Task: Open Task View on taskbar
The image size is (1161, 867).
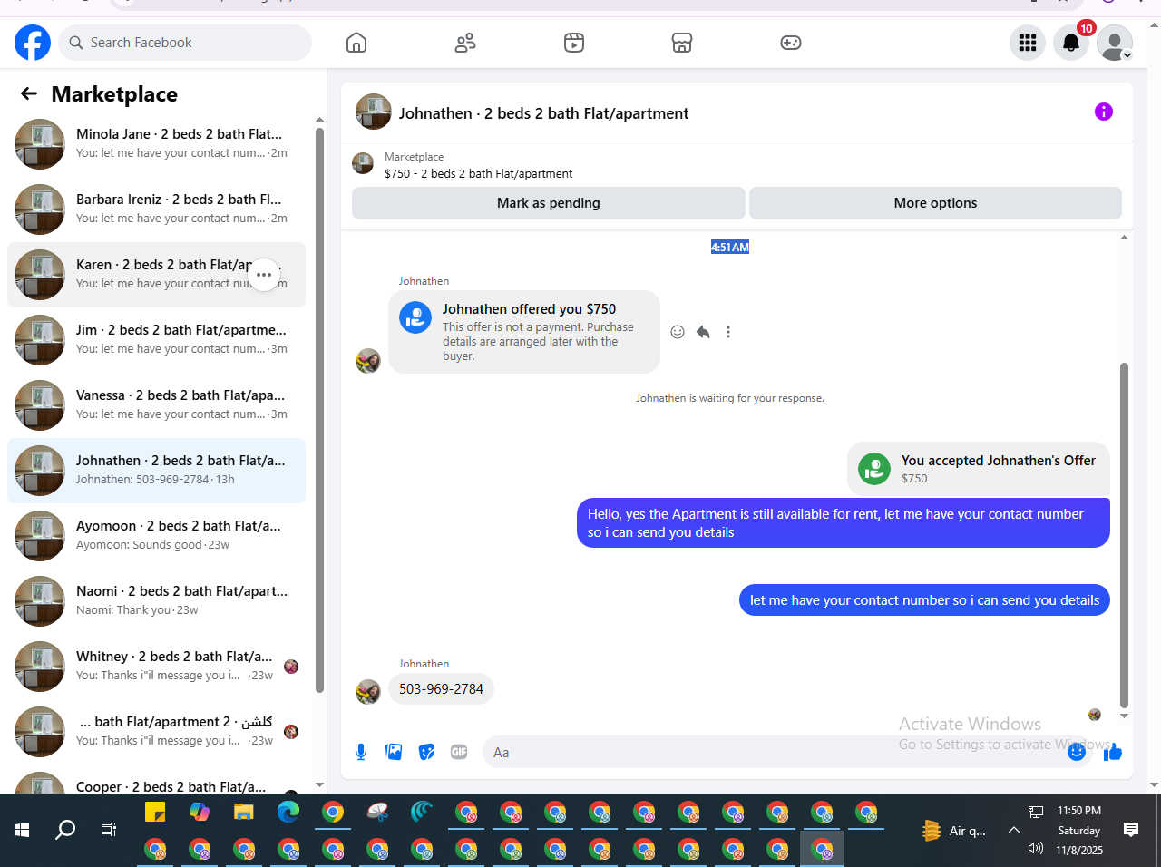Action: point(109,830)
